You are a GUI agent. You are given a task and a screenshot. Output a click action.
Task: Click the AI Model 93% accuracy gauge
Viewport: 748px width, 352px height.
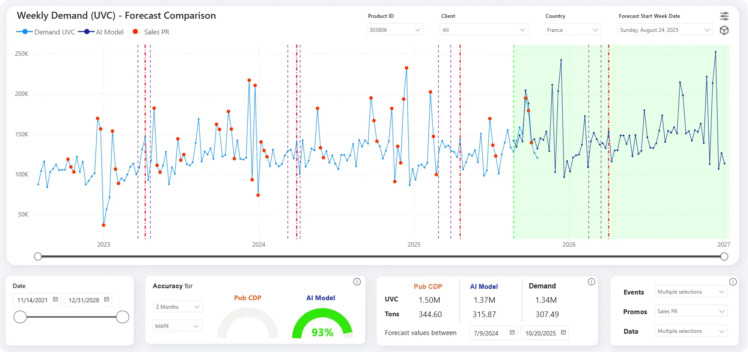point(322,323)
